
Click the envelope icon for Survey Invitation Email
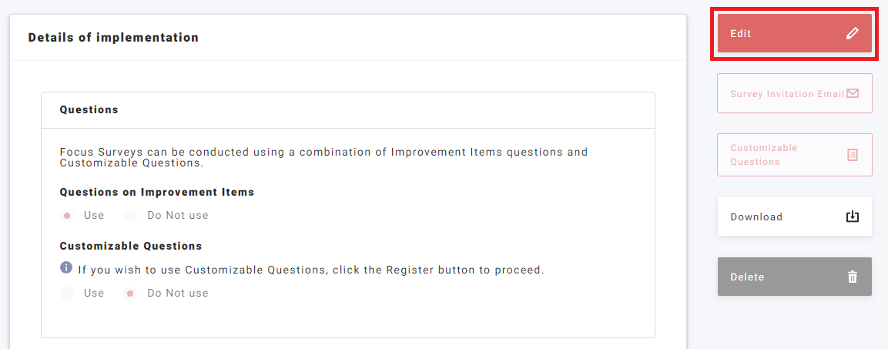[x=853, y=93]
